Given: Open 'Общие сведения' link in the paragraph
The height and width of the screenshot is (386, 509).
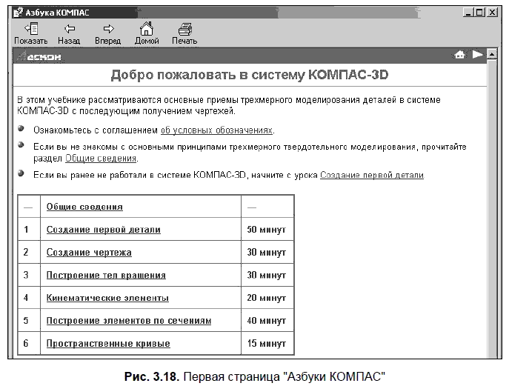Looking at the screenshot, I should pos(101,159).
